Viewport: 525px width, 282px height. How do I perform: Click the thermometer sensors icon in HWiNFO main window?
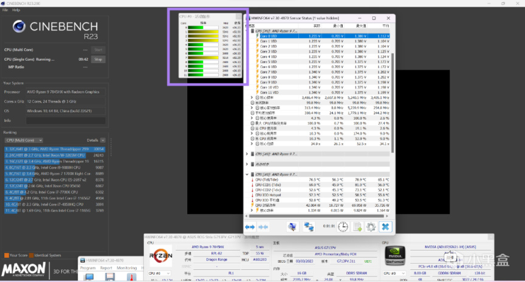click(131, 277)
